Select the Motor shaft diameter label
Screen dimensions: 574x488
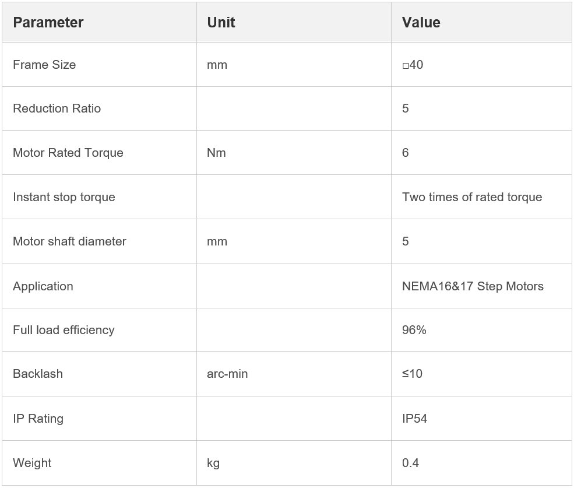(x=69, y=241)
